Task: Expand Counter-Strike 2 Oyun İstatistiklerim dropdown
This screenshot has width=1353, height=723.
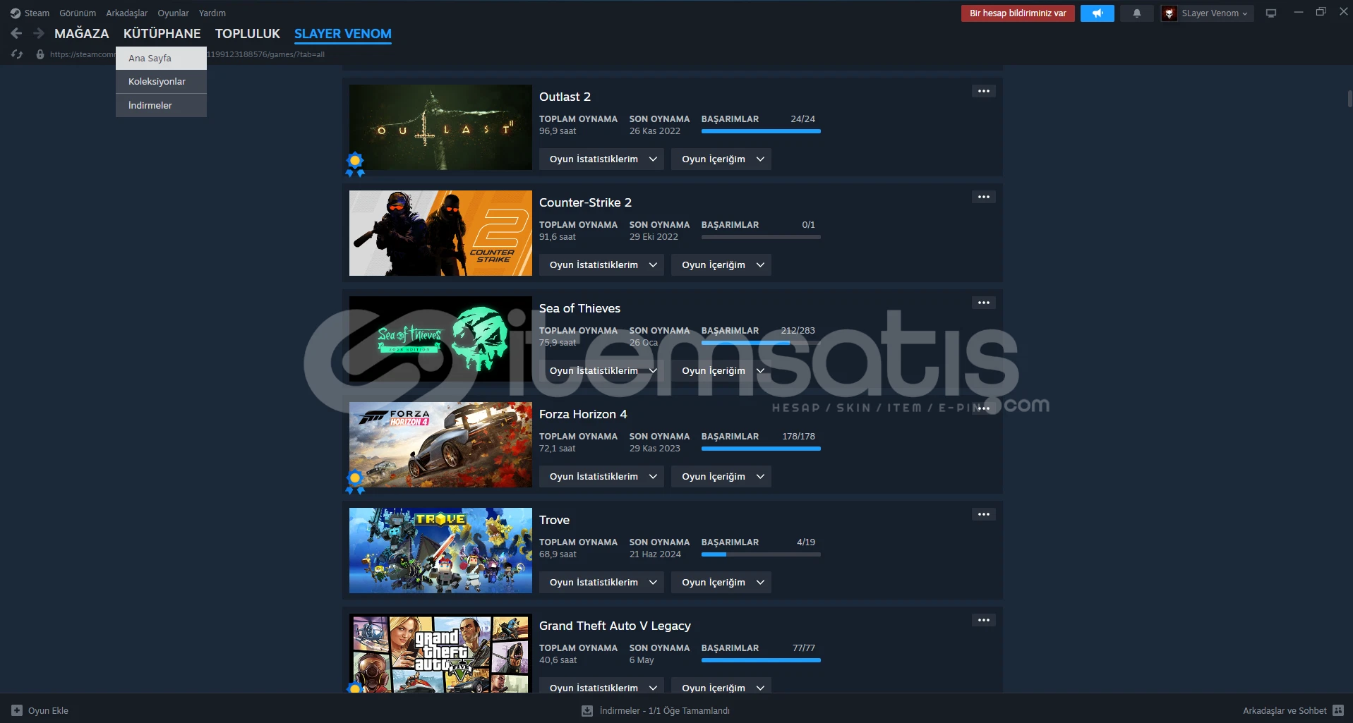Action: point(601,265)
